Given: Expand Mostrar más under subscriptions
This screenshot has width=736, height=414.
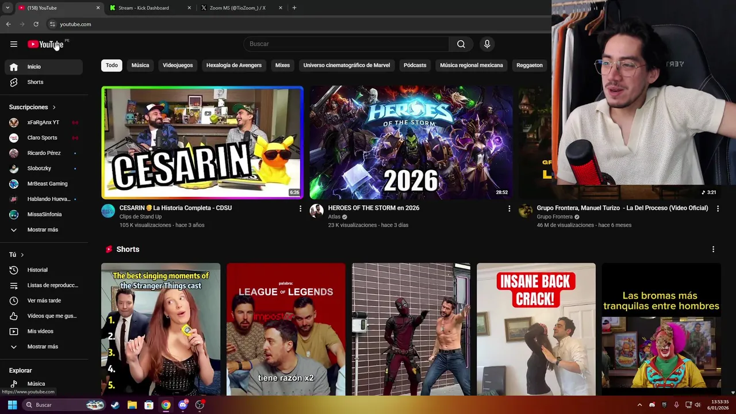Looking at the screenshot, I should pyautogui.click(x=44, y=229).
